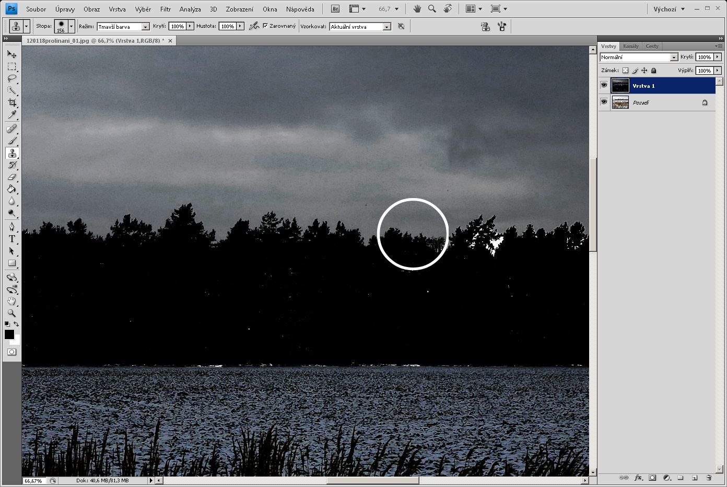Open the Výchozí workspace switcher
Image resolution: width=727 pixels, height=487 pixels.
coord(669,9)
